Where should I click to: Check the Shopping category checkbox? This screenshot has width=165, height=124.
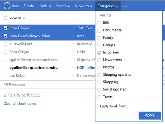(99, 82)
